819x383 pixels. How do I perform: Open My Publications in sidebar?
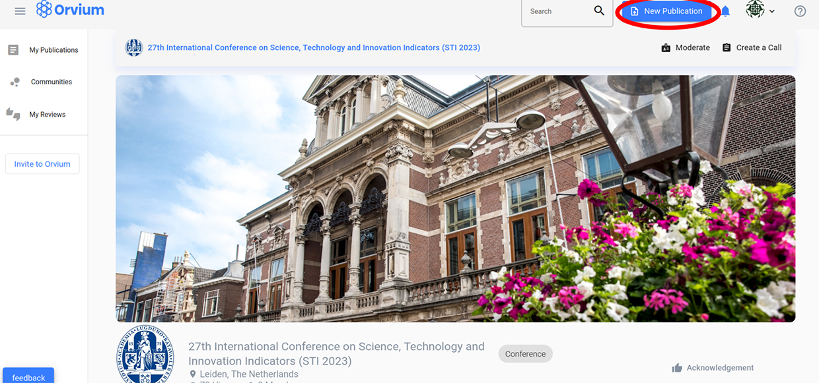[x=44, y=50]
